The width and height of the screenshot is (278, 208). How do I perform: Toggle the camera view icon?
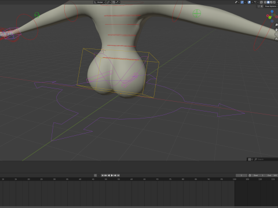click(276, 34)
